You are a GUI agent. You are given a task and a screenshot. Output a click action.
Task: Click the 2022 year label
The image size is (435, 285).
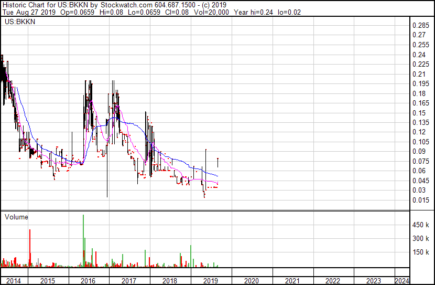pos(333,281)
